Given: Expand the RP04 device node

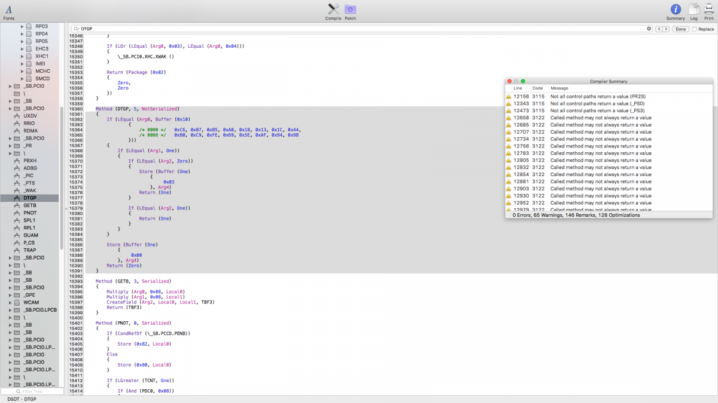Looking at the screenshot, I should click(22, 33).
